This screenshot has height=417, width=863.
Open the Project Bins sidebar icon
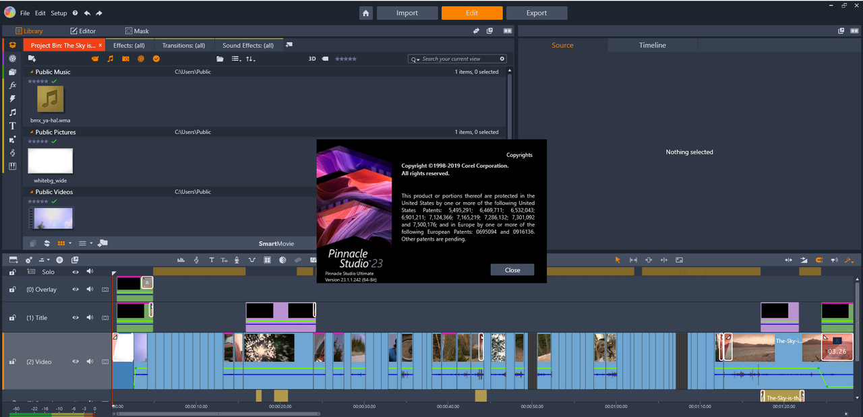[12, 45]
